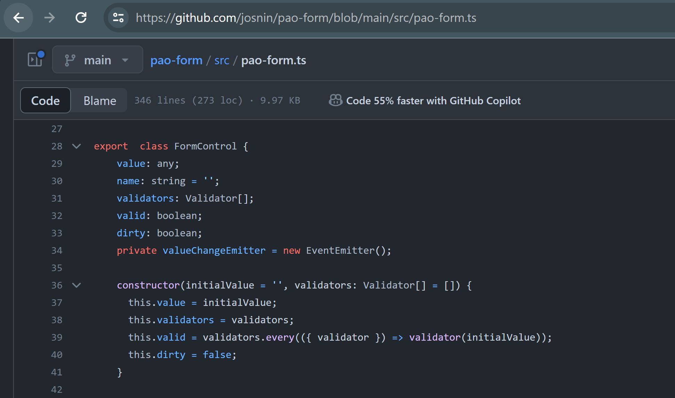Switch to the Code view tab

46,100
